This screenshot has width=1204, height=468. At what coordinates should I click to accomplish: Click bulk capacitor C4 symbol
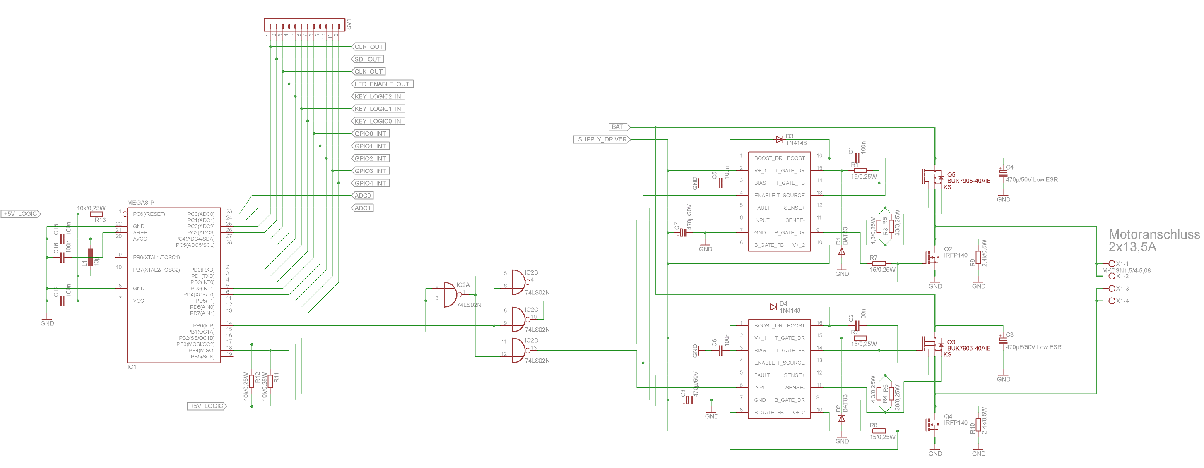tap(1003, 173)
